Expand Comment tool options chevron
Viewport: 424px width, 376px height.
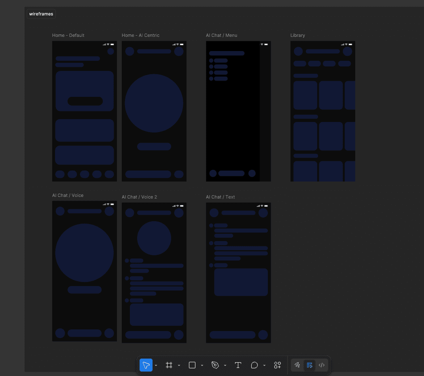pyautogui.click(x=264, y=365)
